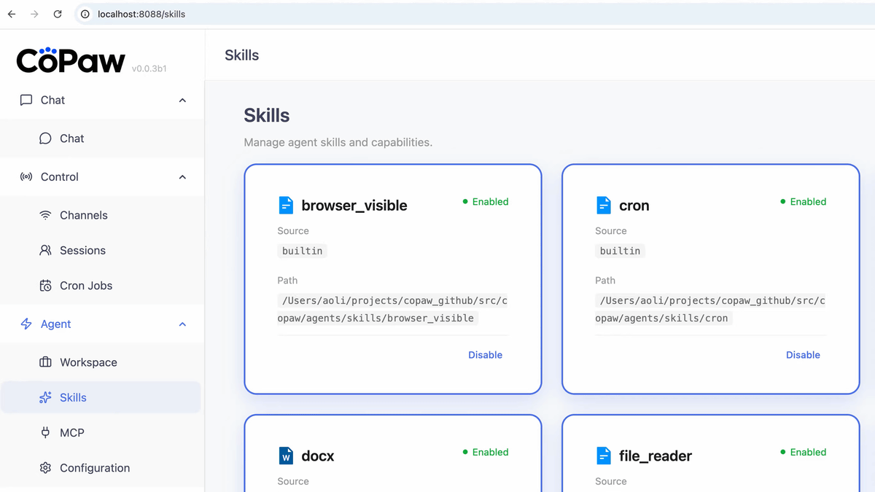Open the Configuration settings page
The image size is (875, 492).
[94, 468]
